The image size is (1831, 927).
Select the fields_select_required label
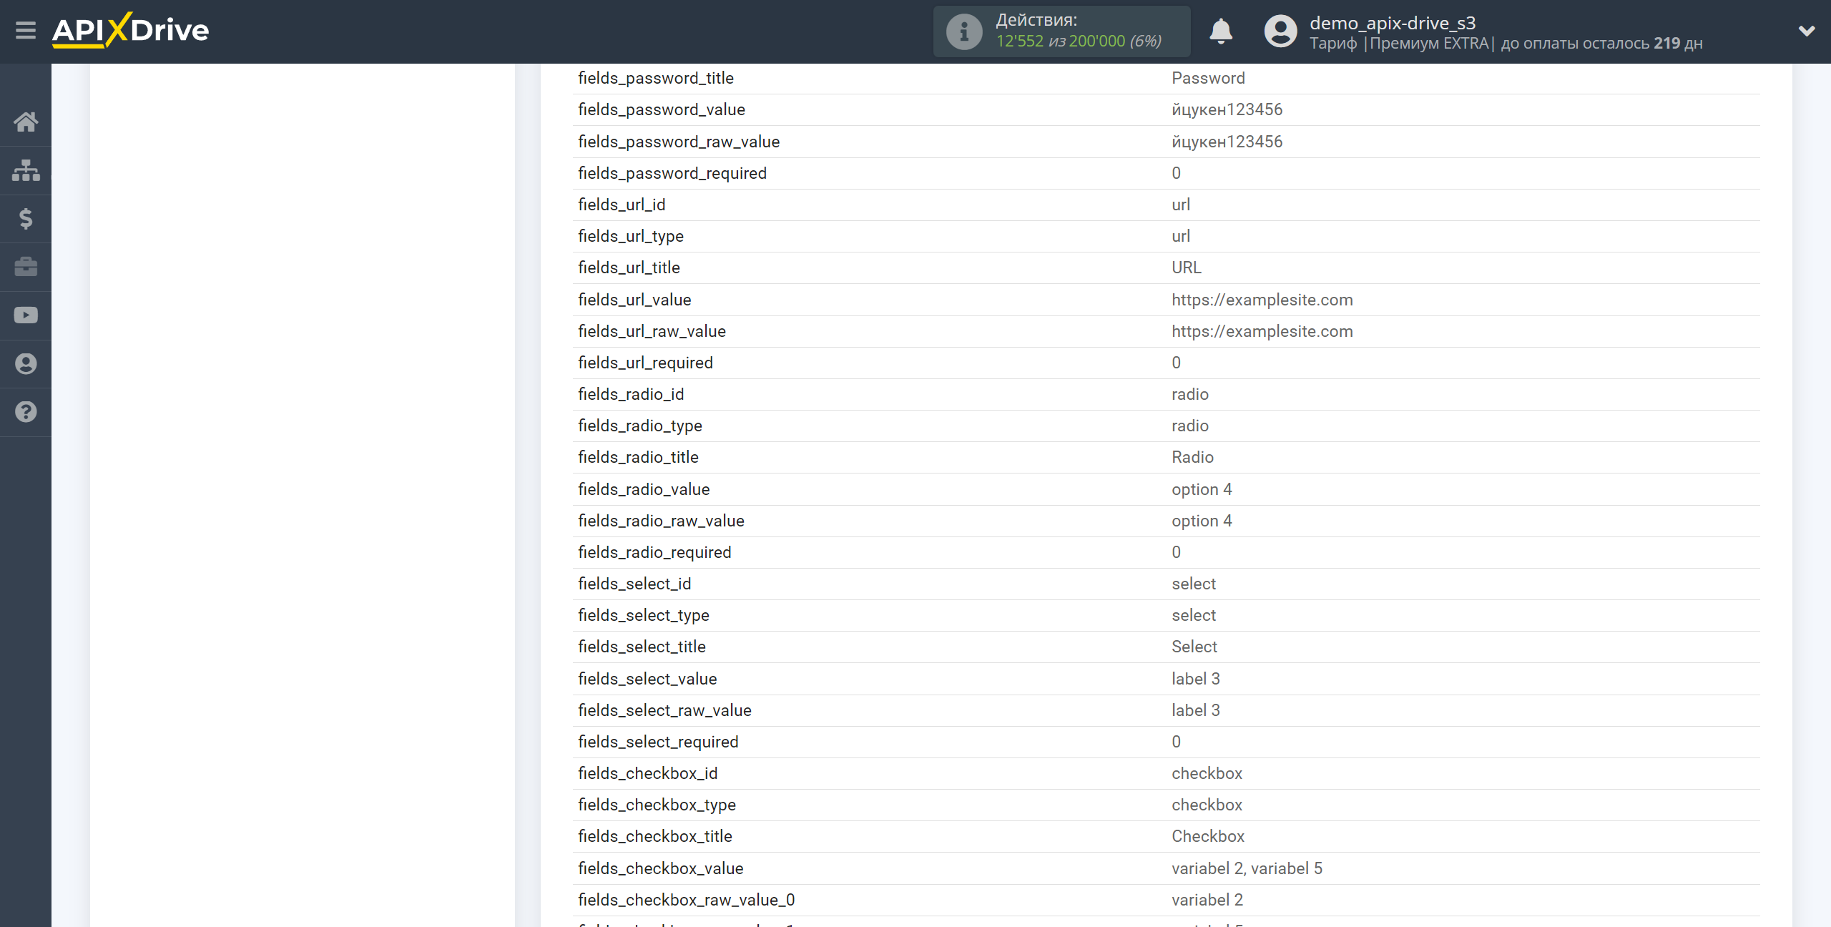[658, 742]
